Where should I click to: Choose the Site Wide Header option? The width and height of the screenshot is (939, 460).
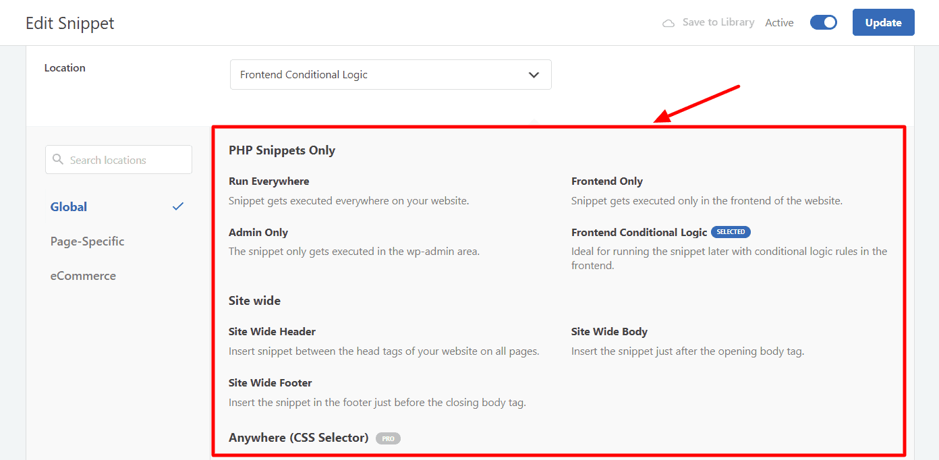point(272,332)
